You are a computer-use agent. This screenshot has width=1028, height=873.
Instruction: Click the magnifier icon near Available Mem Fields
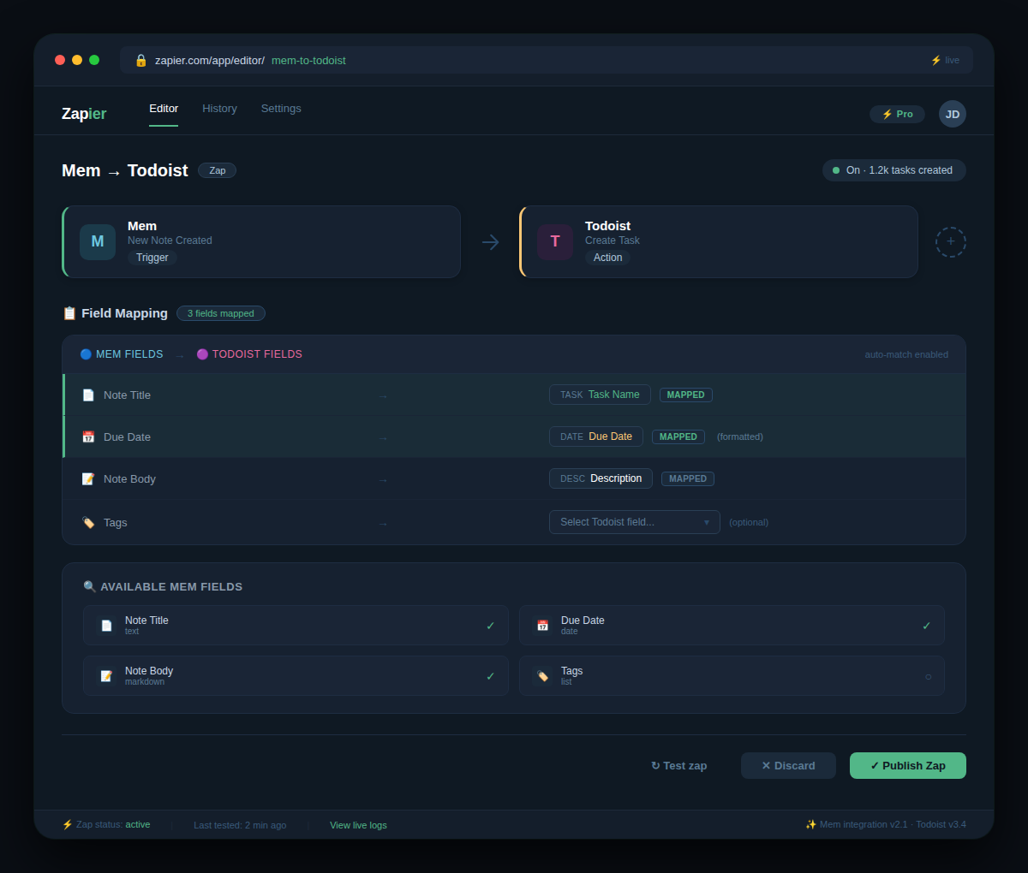pyautogui.click(x=89, y=586)
